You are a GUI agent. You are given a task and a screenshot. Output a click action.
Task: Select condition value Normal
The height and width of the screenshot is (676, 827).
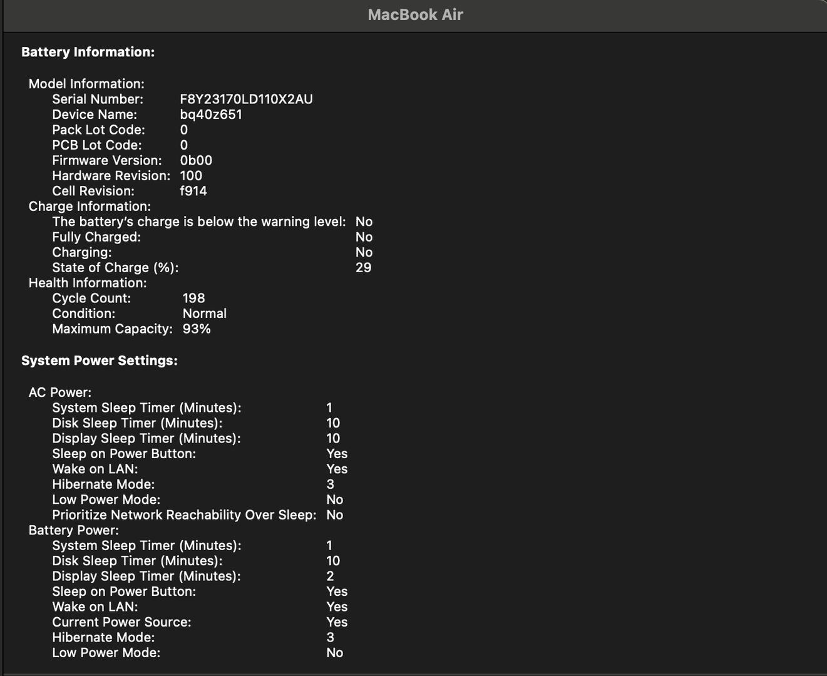point(205,314)
